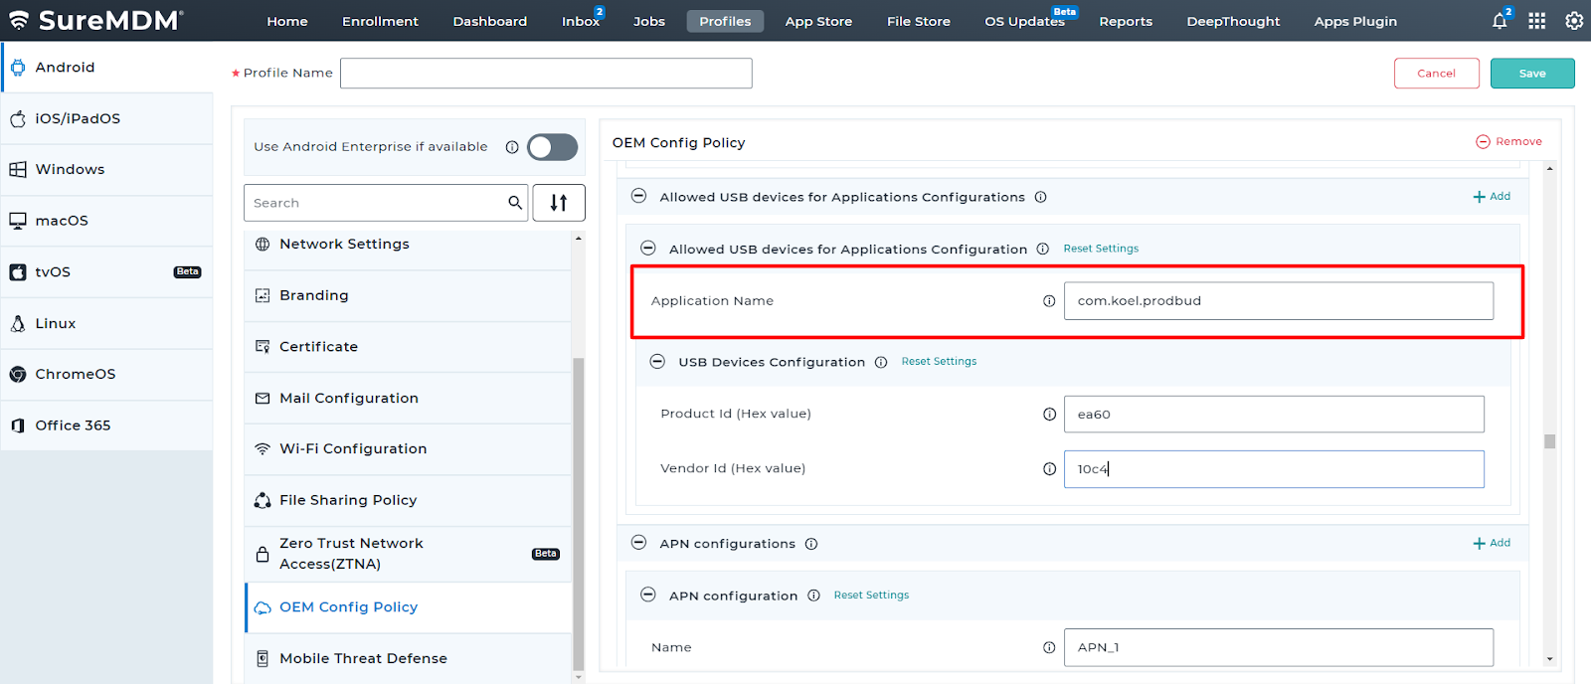Collapse Allowed USB devices for Applications Configuration

[648, 249]
